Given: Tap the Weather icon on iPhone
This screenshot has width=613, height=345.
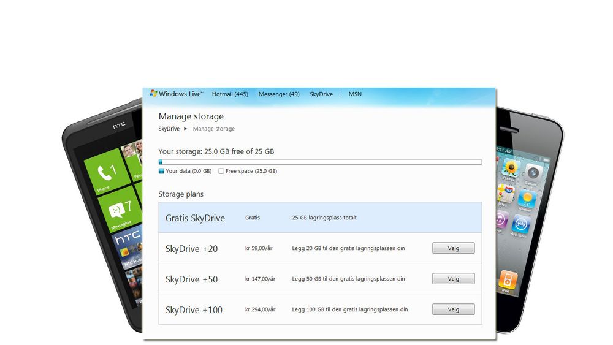Looking at the screenshot, I should coord(527,198).
